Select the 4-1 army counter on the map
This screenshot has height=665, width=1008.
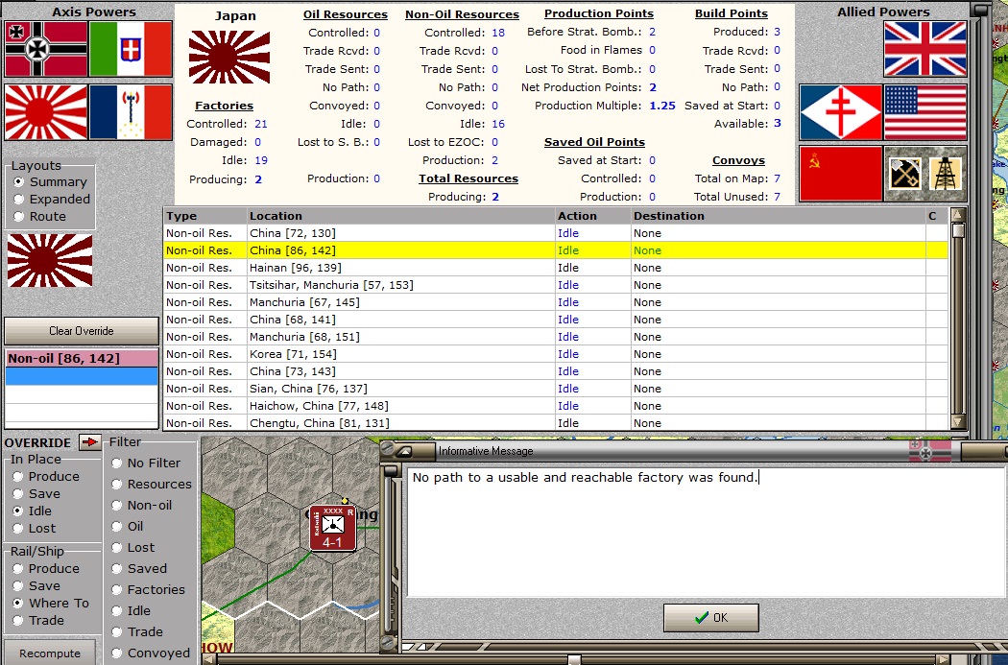coord(332,528)
